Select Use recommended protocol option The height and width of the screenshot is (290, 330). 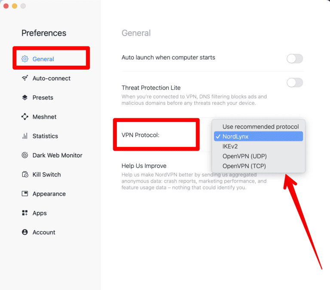pyautogui.click(x=260, y=127)
